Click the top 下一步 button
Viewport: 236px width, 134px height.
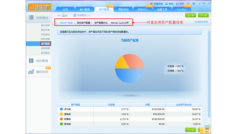tap(203, 16)
